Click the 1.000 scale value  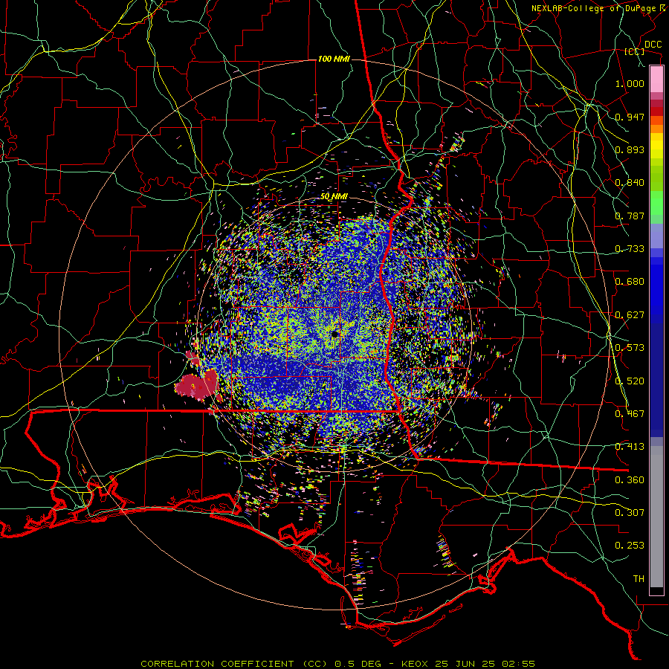tap(630, 83)
